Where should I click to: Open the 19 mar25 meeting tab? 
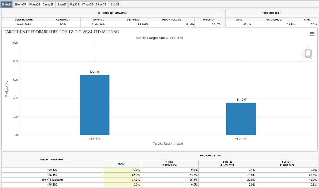pos(34,5)
